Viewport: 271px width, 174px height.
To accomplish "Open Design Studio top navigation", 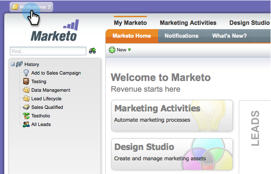I will pos(250,23).
